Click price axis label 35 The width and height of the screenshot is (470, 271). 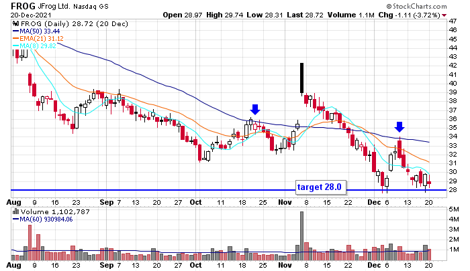(453, 128)
